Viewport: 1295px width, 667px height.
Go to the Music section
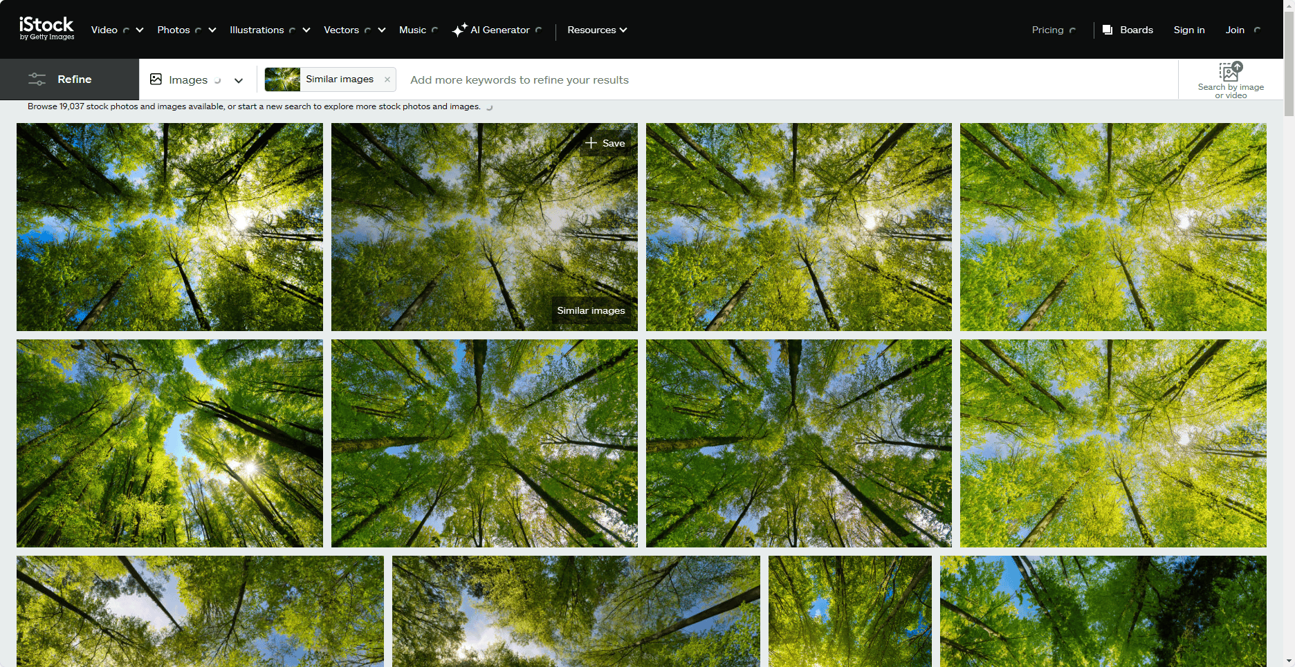point(412,30)
